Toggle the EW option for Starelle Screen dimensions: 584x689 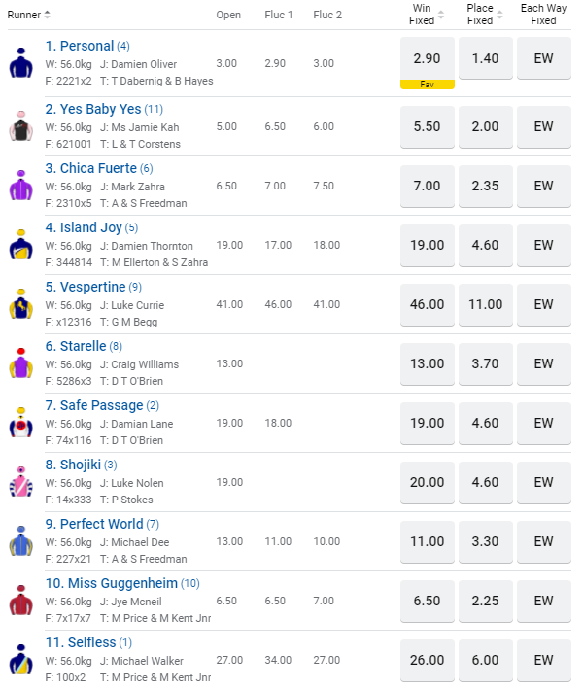pyautogui.click(x=543, y=363)
